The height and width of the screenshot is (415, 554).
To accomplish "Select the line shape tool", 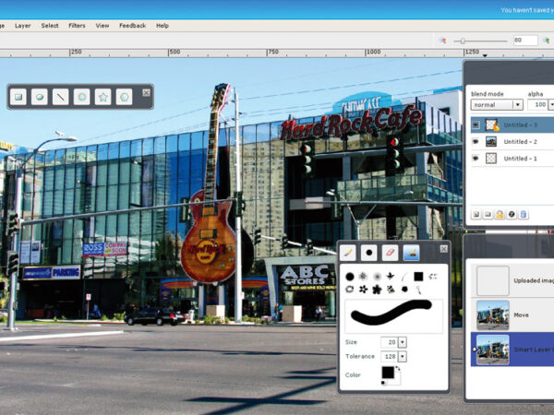I will click(x=60, y=96).
